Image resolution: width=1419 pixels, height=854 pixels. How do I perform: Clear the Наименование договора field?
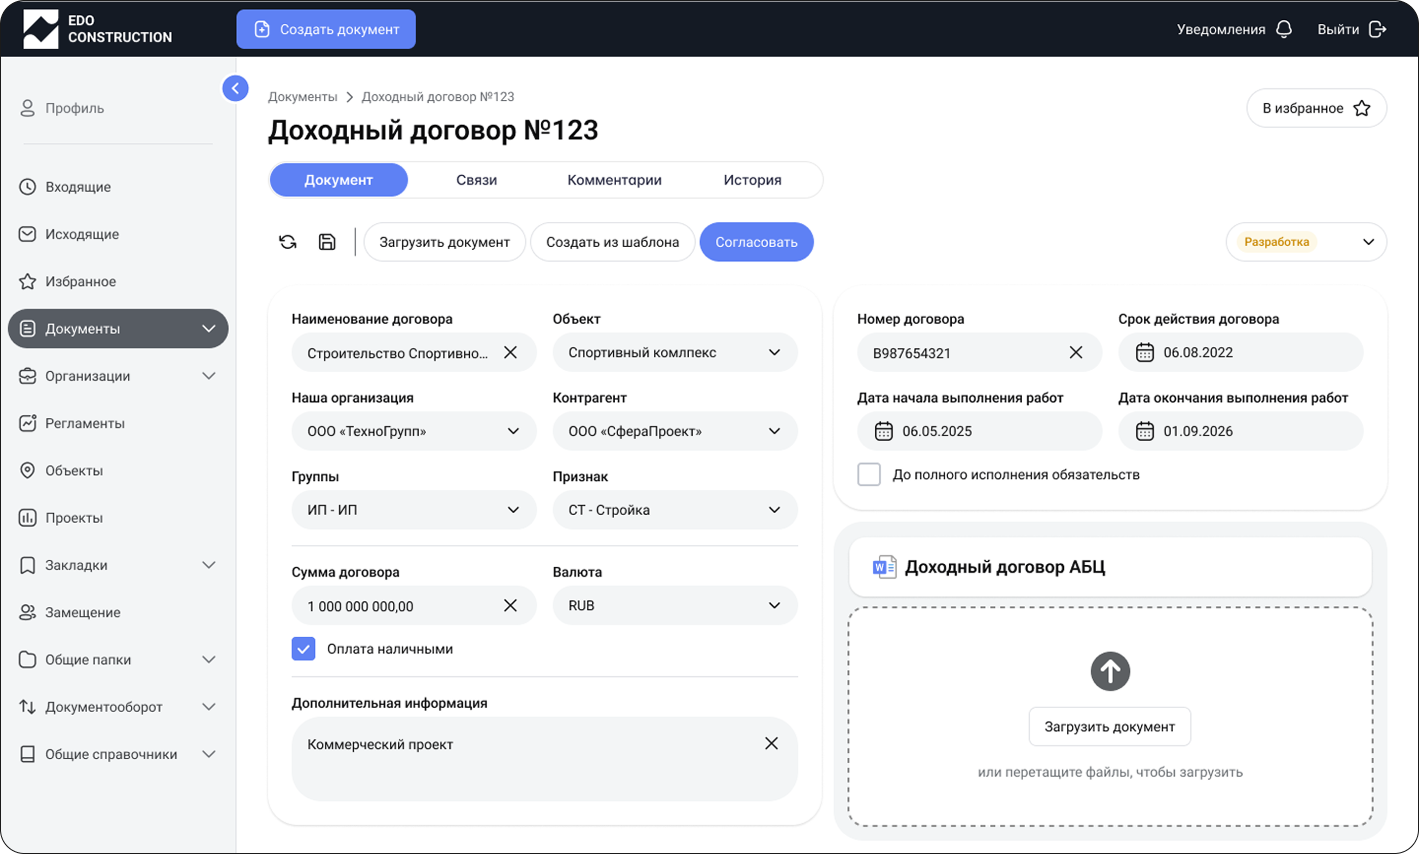510,352
